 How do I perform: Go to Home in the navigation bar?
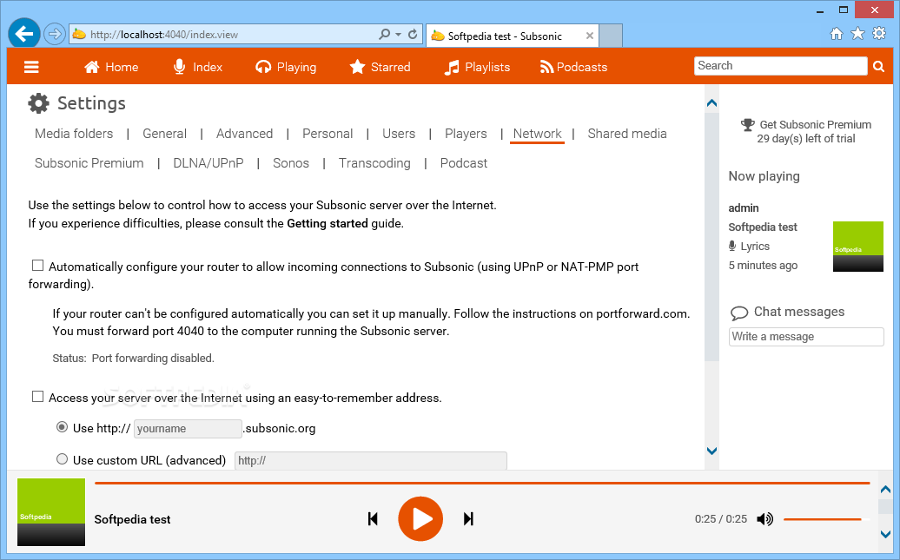111,67
